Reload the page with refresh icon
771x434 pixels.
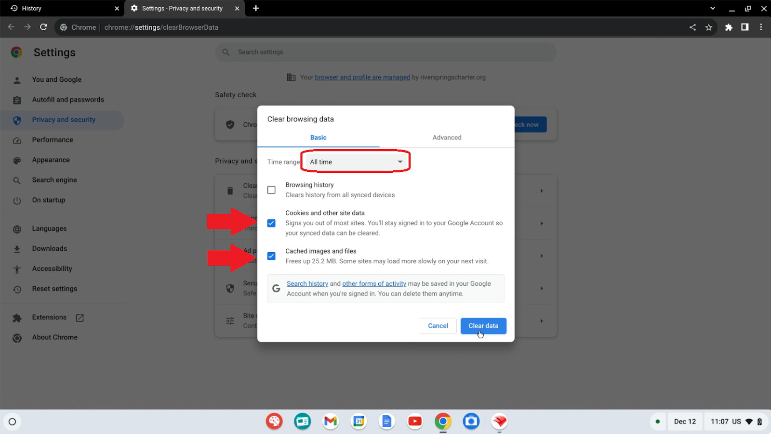point(43,27)
